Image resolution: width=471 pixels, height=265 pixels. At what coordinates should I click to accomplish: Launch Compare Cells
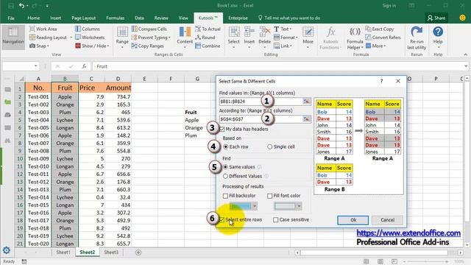[x=149, y=29]
